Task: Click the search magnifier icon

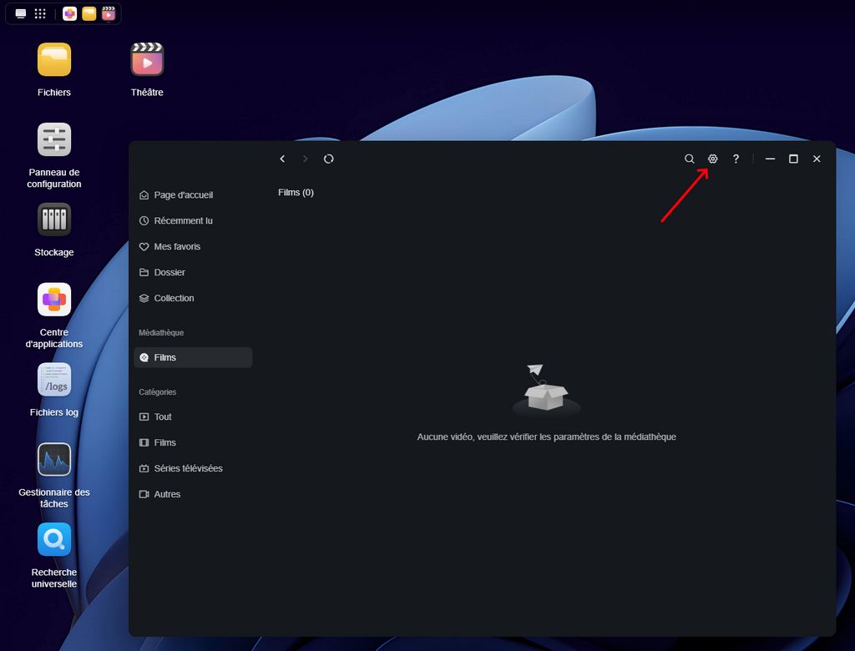Action: [x=689, y=159]
